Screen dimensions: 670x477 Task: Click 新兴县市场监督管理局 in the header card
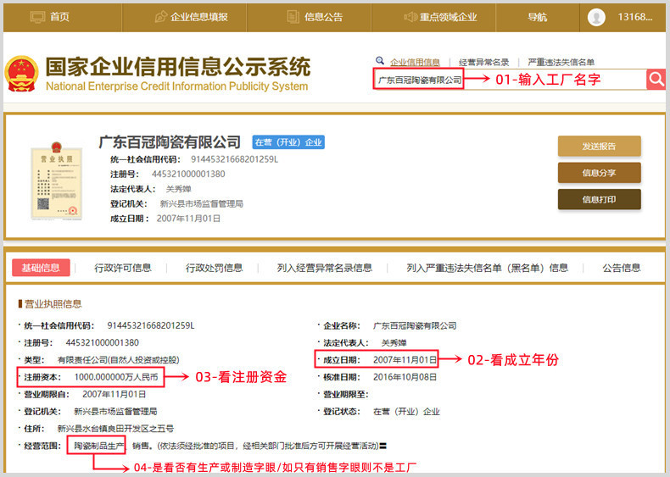[x=201, y=203]
